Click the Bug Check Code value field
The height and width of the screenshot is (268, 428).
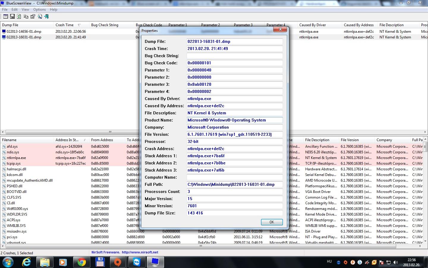[x=235, y=63]
